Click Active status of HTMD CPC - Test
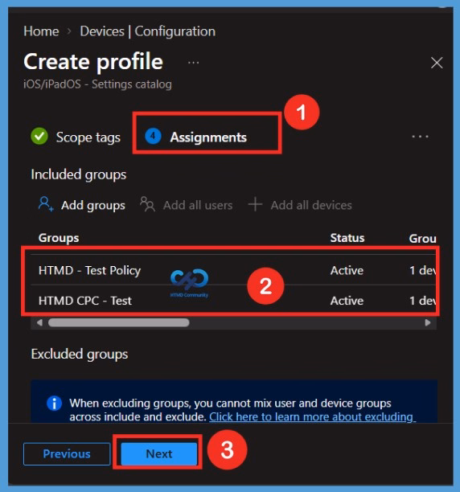 click(x=347, y=301)
